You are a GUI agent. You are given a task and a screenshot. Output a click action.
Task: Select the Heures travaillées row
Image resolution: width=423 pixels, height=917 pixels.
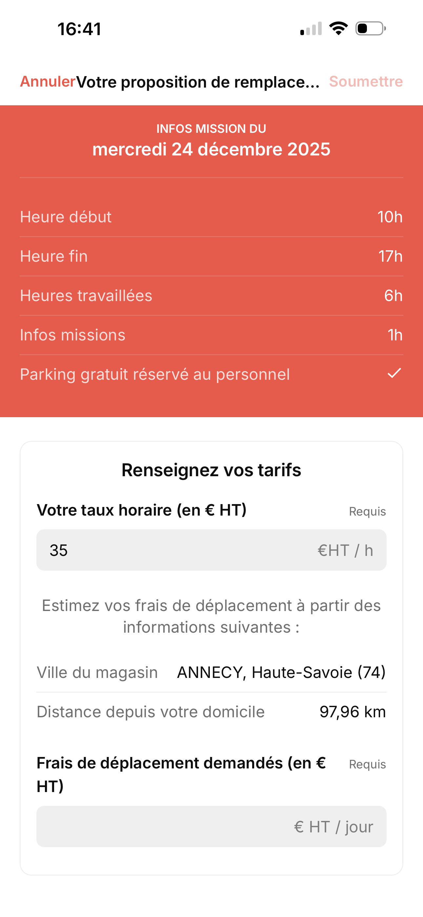211,295
